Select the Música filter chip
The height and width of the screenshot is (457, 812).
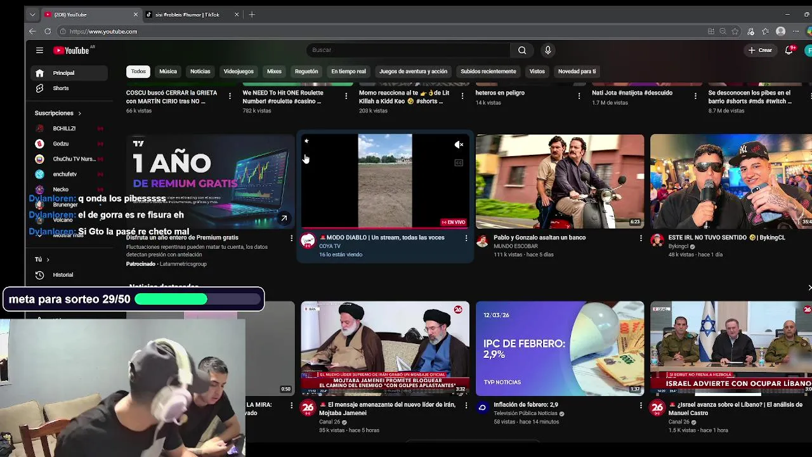[x=168, y=71]
